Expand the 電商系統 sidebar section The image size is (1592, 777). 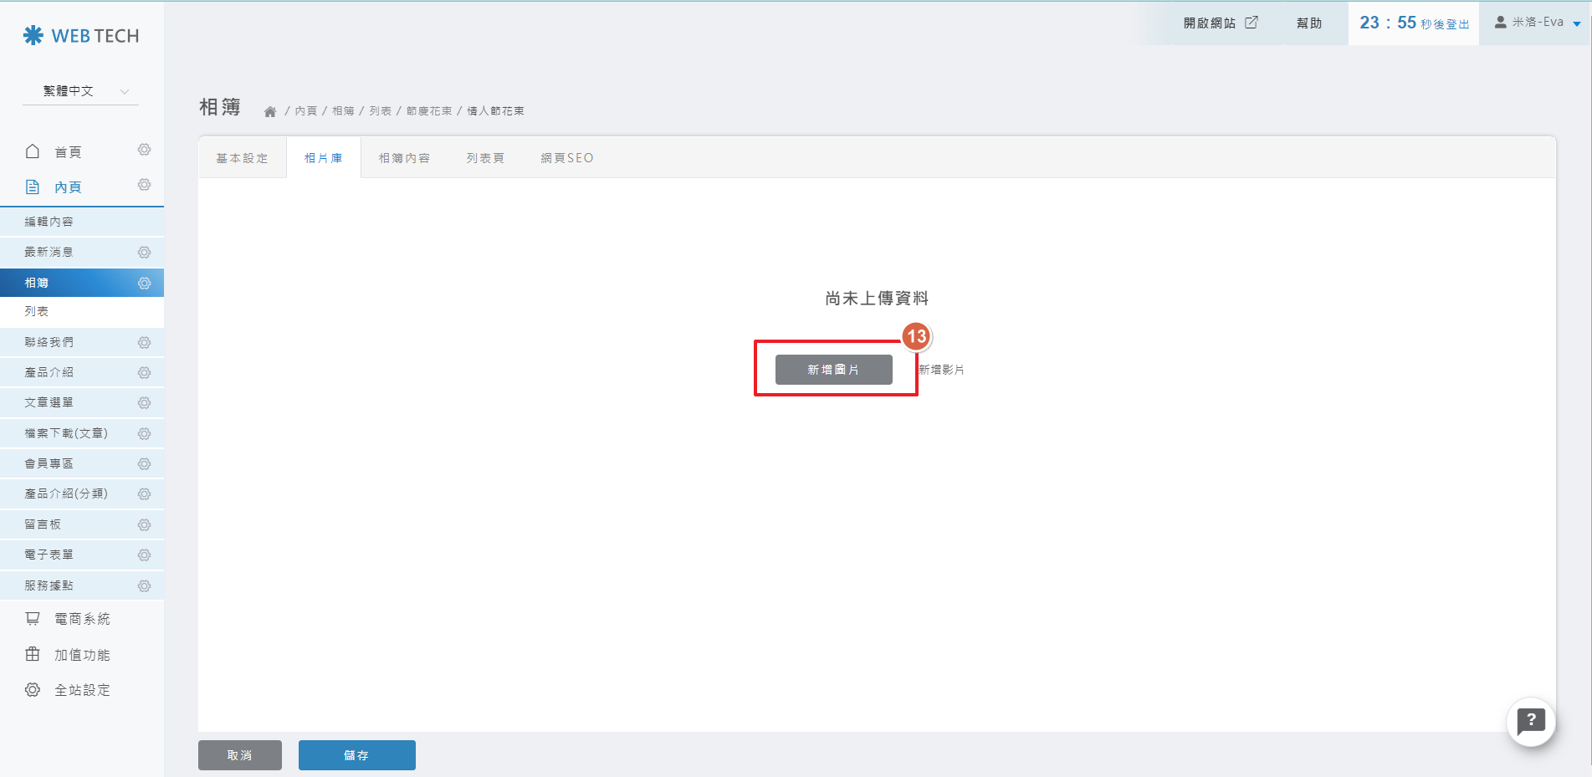click(x=81, y=619)
